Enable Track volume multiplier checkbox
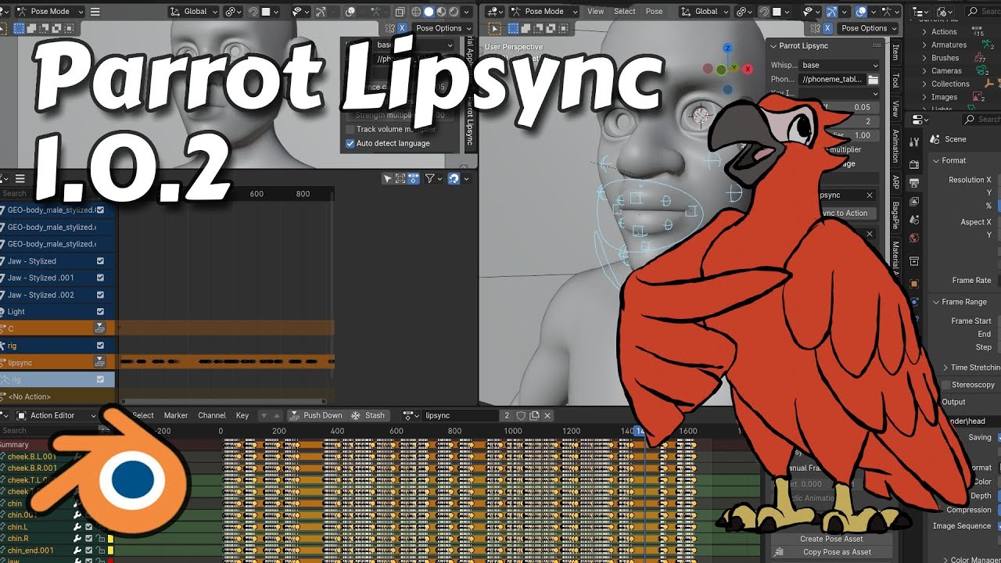This screenshot has height=563, width=1001. point(350,129)
